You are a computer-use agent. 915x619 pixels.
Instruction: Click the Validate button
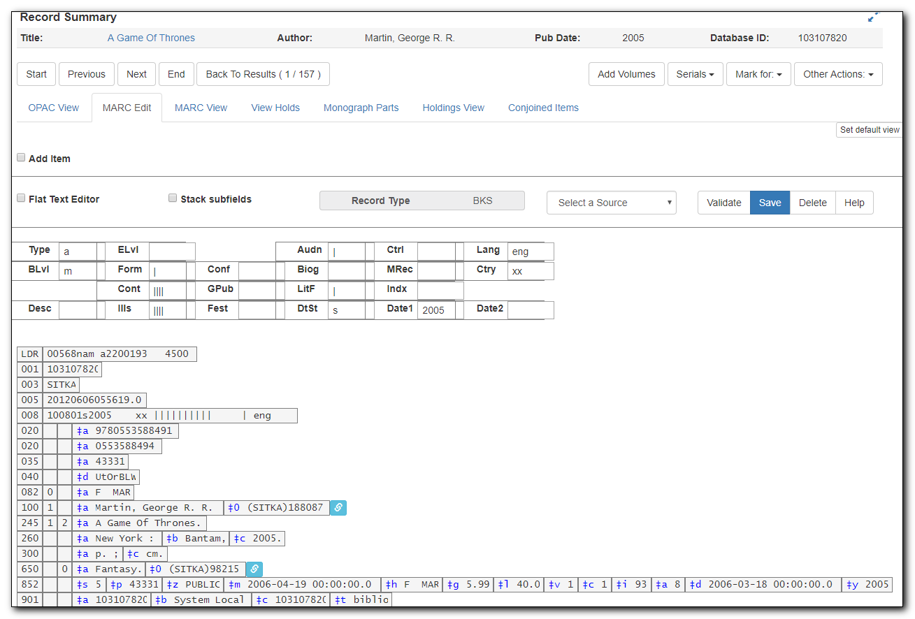tap(723, 203)
